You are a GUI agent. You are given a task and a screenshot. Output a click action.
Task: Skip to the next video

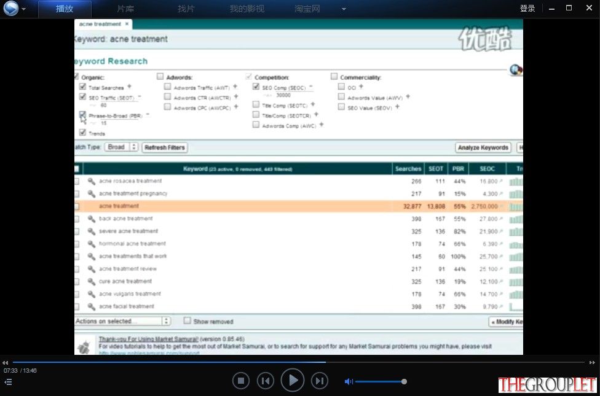point(320,381)
